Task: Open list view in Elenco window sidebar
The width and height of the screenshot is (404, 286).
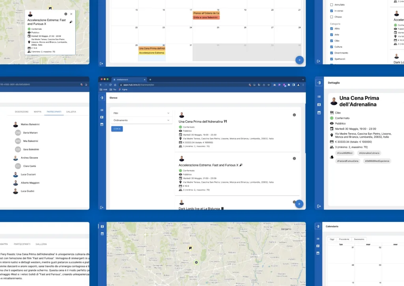Action: point(102,110)
